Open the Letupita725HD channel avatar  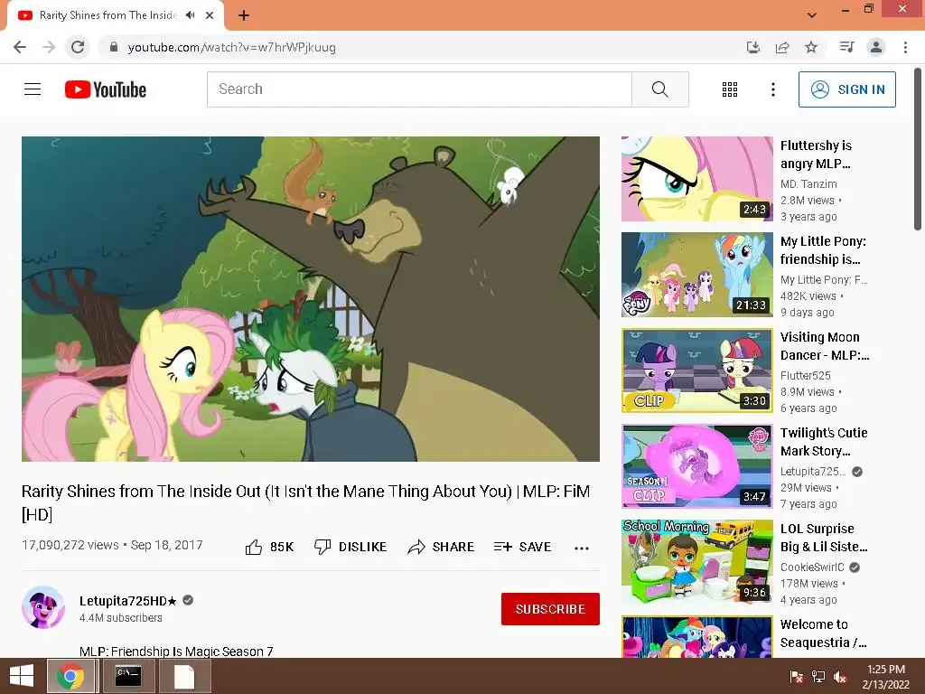pyautogui.click(x=43, y=607)
